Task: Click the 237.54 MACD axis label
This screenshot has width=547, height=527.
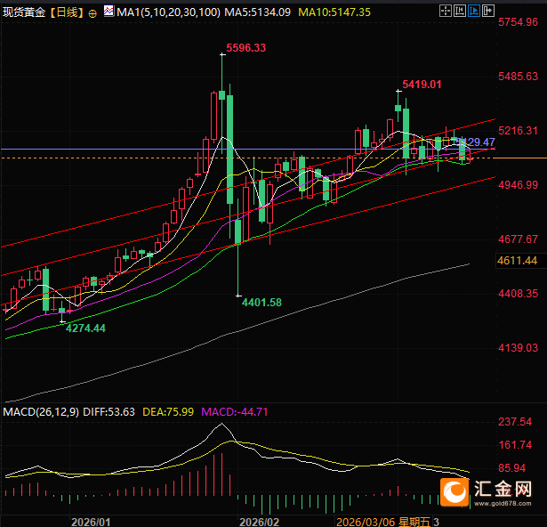Action: [x=515, y=422]
